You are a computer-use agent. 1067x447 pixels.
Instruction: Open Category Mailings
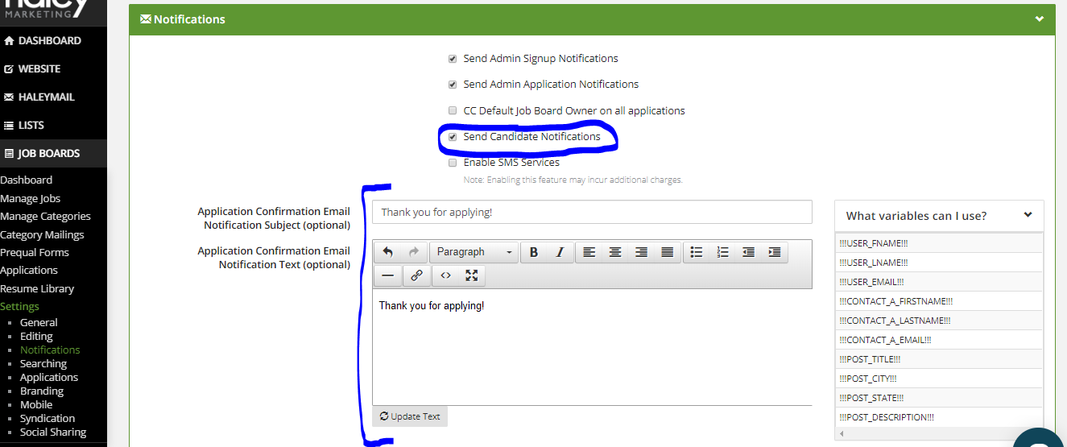point(42,234)
